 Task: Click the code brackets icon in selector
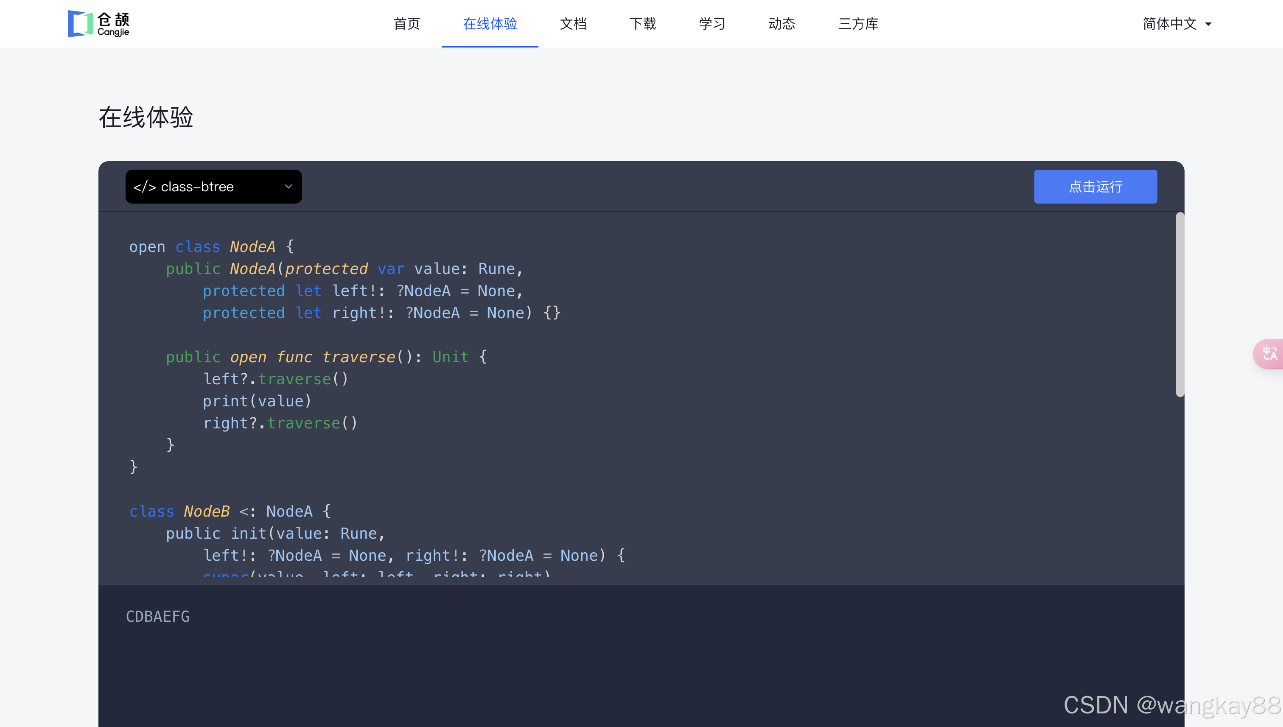click(144, 187)
